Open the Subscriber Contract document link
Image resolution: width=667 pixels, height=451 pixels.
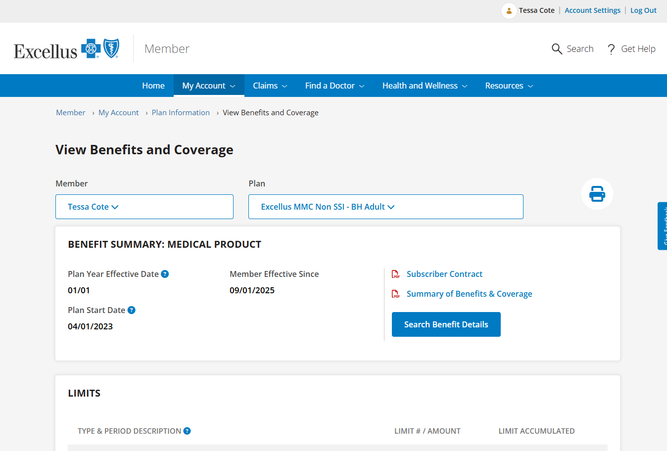tap(444, 274)
